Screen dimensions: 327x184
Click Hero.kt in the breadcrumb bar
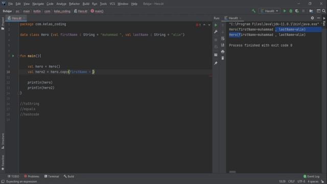tap(81, 11)
